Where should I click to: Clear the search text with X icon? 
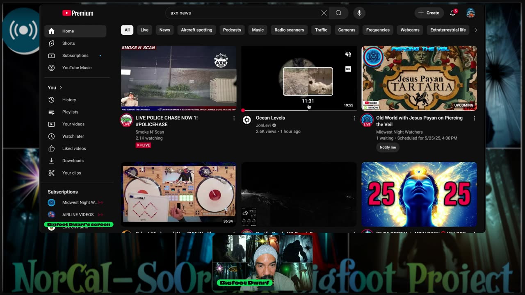[324, 13]
